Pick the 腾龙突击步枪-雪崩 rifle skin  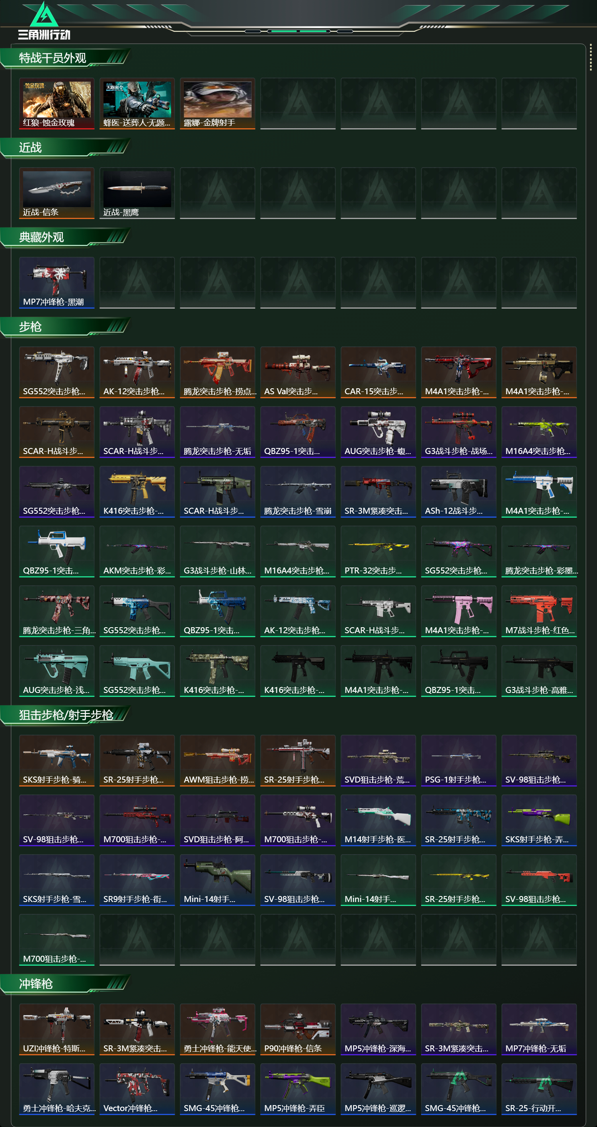point(298,492)
